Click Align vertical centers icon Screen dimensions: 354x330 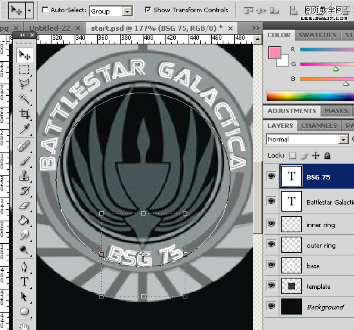pos(262,10)
